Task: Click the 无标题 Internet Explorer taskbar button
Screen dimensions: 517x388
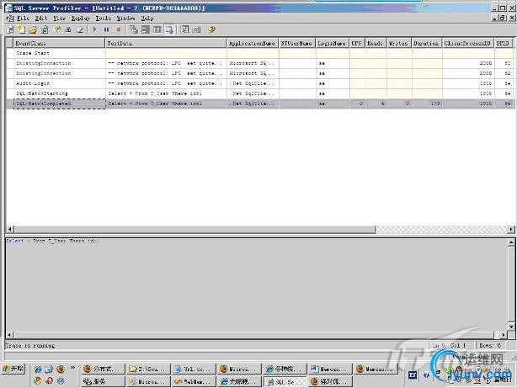Action: [240, 382]
